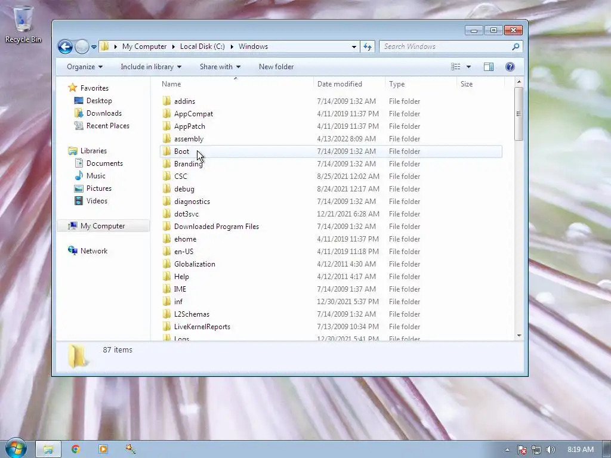Click the scrollbar down arrow
611x458 pixels.
tap(519, 336)
